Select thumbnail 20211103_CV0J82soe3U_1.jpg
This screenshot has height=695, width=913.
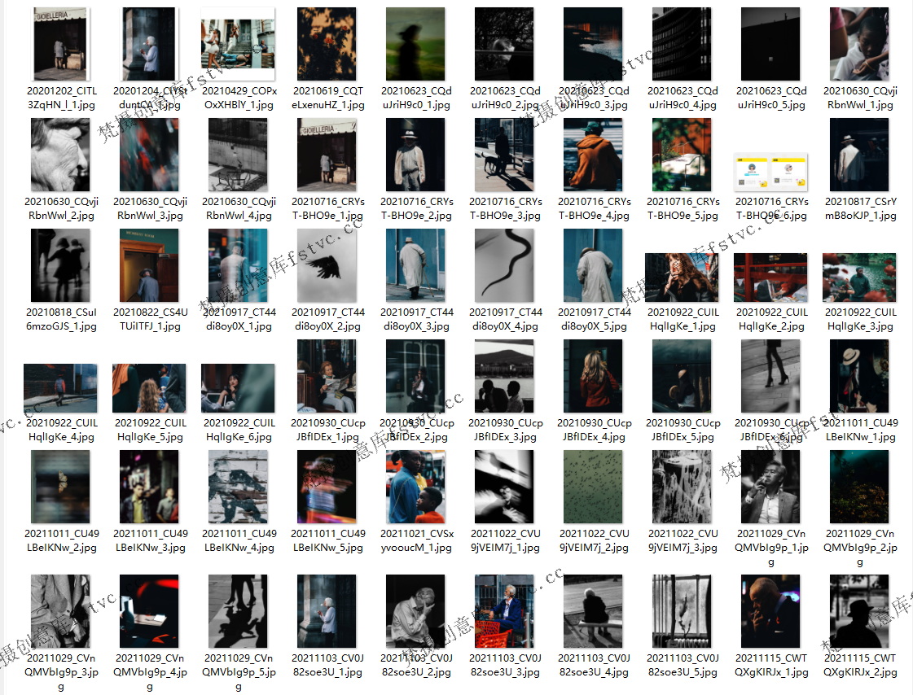pos(327,611)
